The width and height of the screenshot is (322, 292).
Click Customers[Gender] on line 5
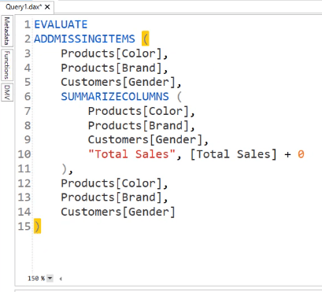pyautogui.click(x=118, y=82)
